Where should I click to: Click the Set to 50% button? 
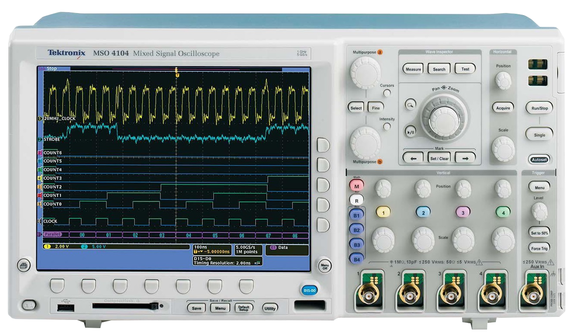(539, 233)
